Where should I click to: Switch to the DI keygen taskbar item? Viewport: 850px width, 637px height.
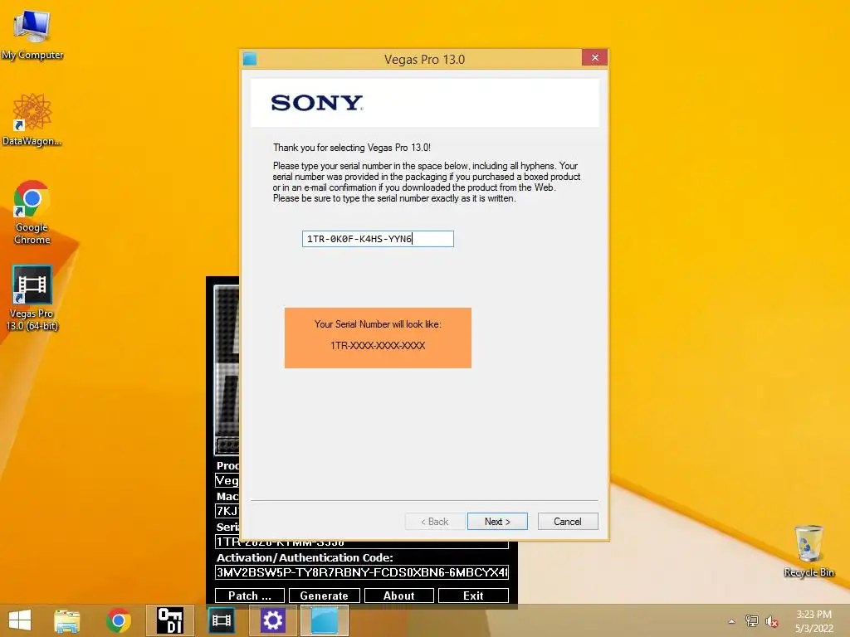tap(169, 620)
